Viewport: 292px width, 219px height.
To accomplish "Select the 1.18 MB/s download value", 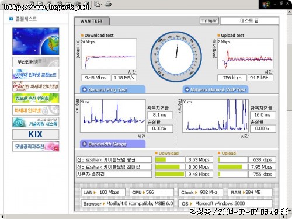I will 124,78.
